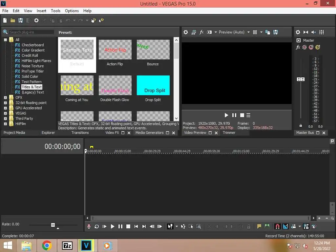Toggle Automatic Crossfades button
This screenshot has width=336, height=252.
tap(285, 226)
